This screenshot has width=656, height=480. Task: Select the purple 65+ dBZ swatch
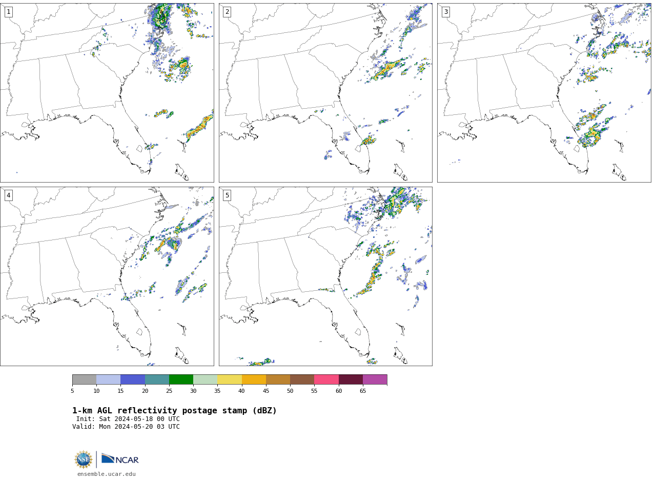pos(375,379)
